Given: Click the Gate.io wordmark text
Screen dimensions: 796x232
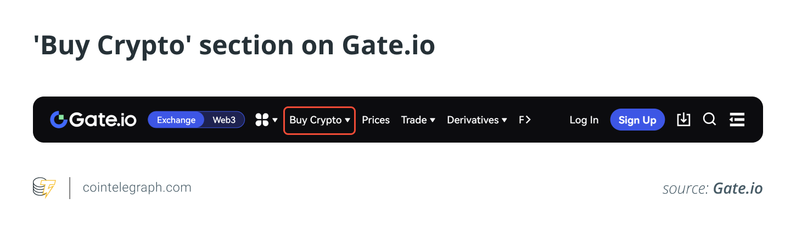Looking at the screenshot, I should pyautogui.click(x=103, y=120).
